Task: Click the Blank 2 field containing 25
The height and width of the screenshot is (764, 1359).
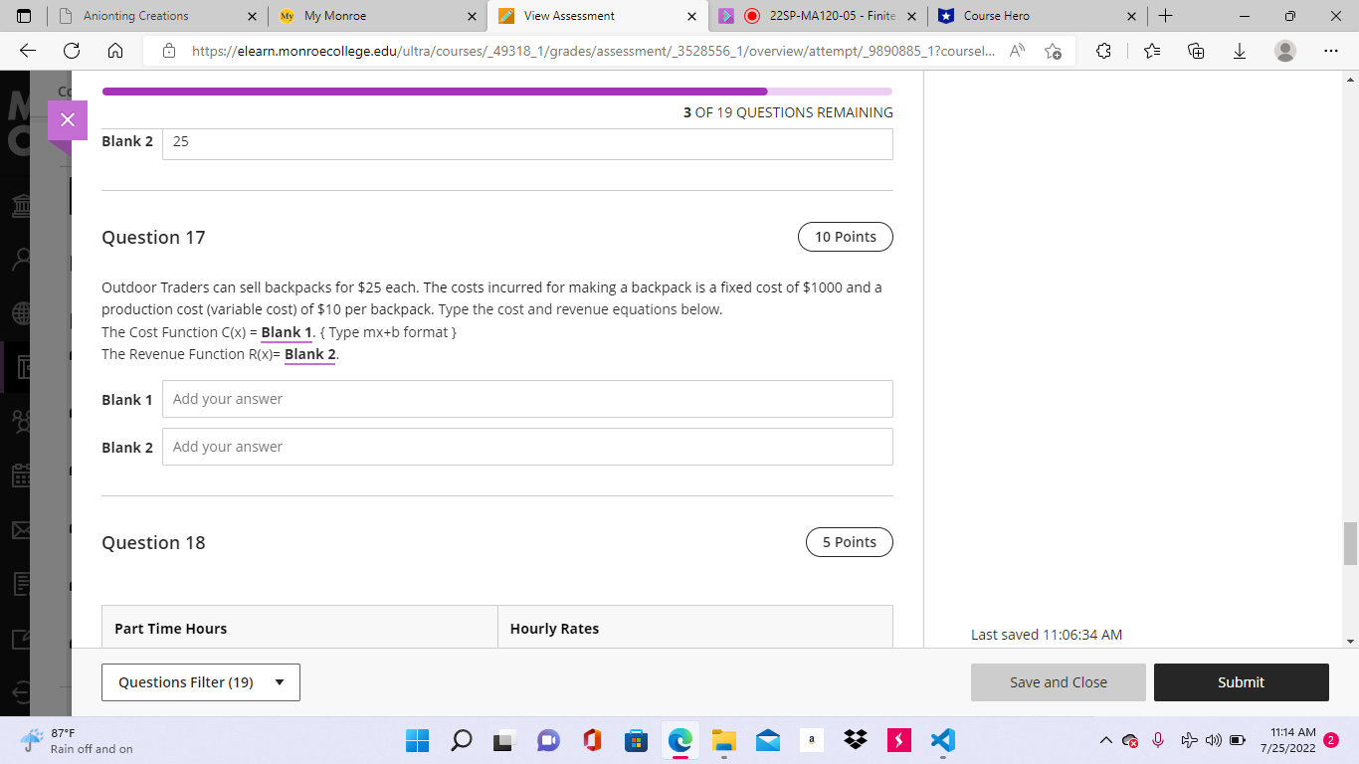Action: 527,142
